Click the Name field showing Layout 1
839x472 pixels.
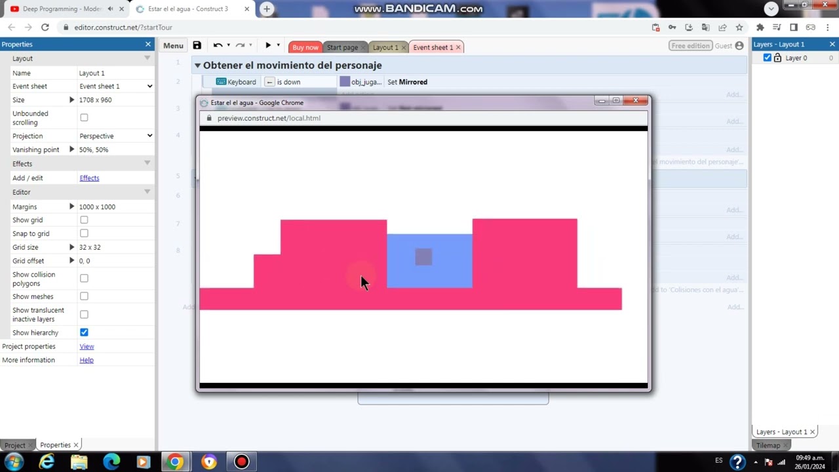tap(116, 73)
